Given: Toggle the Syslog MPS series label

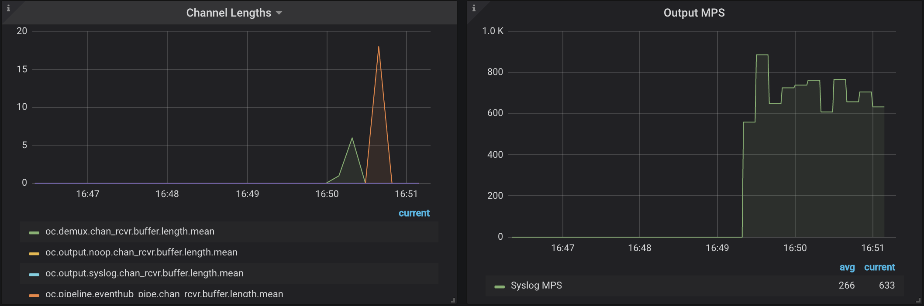Looking at the screenshot, I should point(536,286).
